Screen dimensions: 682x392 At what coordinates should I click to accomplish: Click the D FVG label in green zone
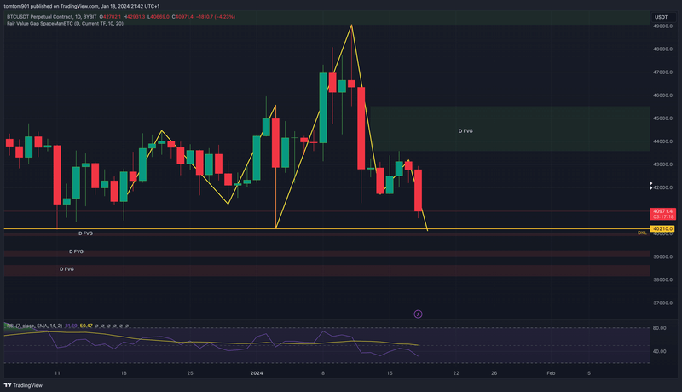[465, 131]
